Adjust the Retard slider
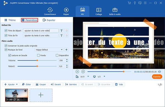The height and width of the screenshot is (107, 165). click(x=37, y=66)
